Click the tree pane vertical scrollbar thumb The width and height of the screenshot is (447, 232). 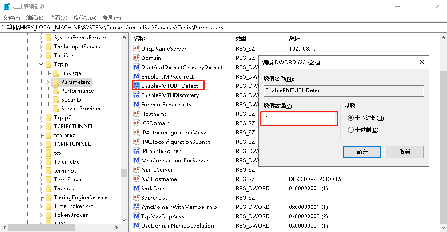(124, 173)
